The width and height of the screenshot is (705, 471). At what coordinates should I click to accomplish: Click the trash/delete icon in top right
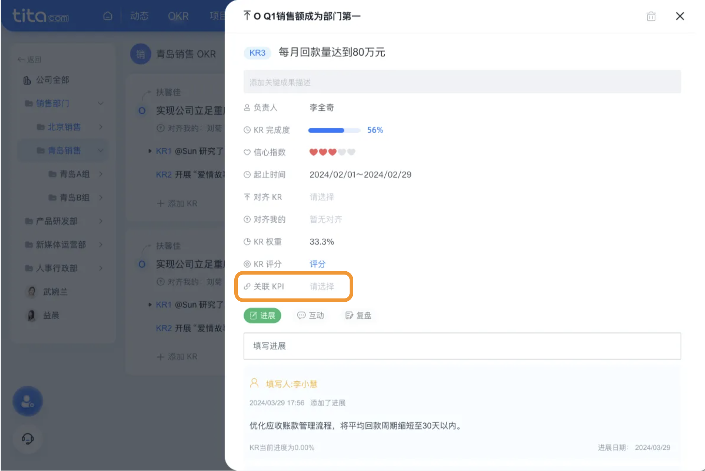click(x=651, y=17)
